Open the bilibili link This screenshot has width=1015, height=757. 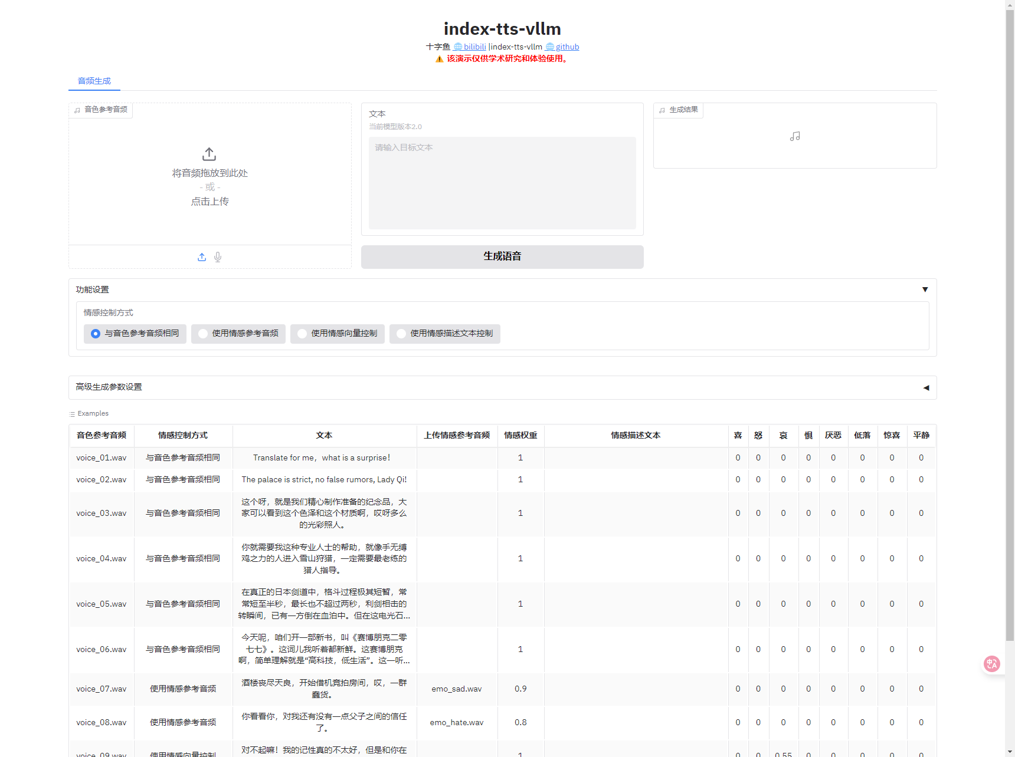[x=474, y=47]
